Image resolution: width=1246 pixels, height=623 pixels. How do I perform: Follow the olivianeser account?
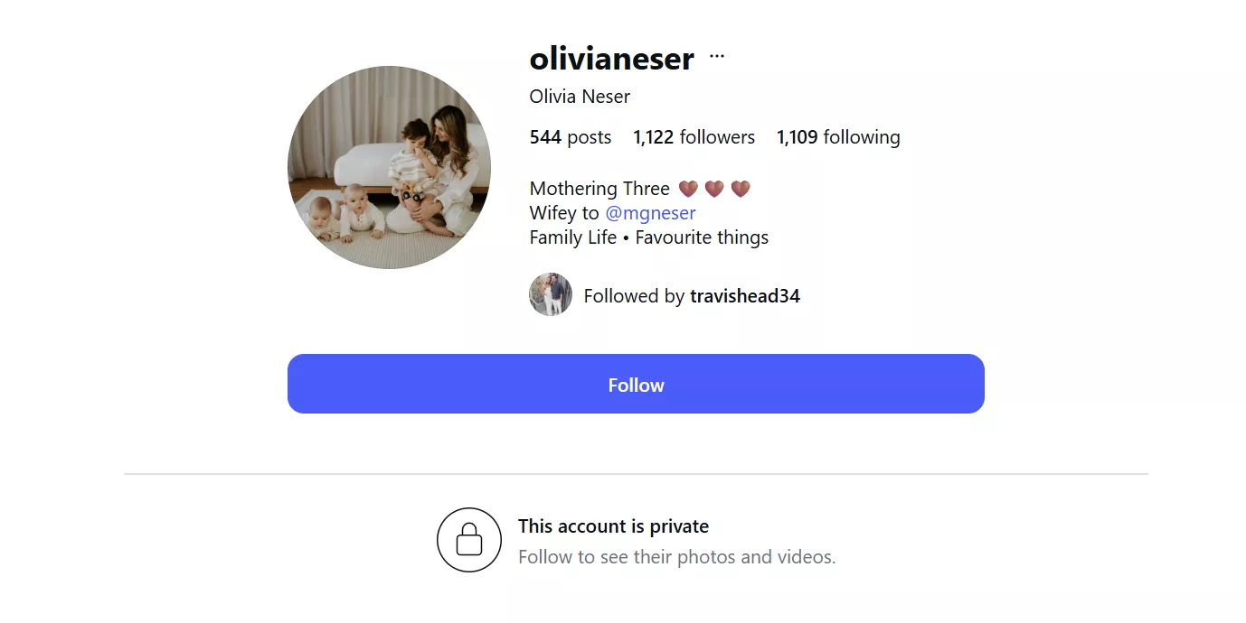(636, 384)
